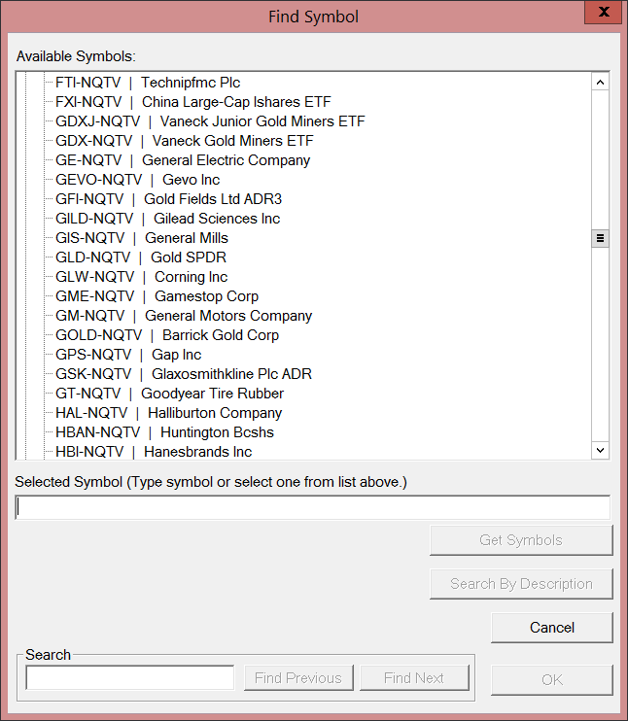Select FXI-NQTV China Large-Cap Ishares ETF

[x=193, y=102]
